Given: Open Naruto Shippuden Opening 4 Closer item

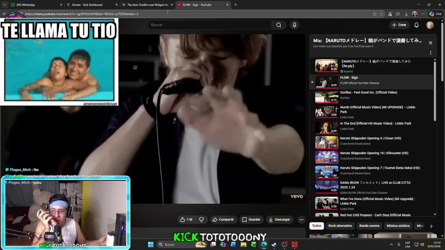Looking at the screenshot, I should 372,142.
